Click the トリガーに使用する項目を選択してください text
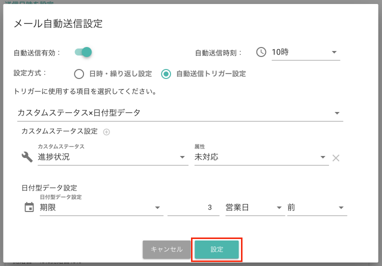382x266 pixels. (85, 91)
